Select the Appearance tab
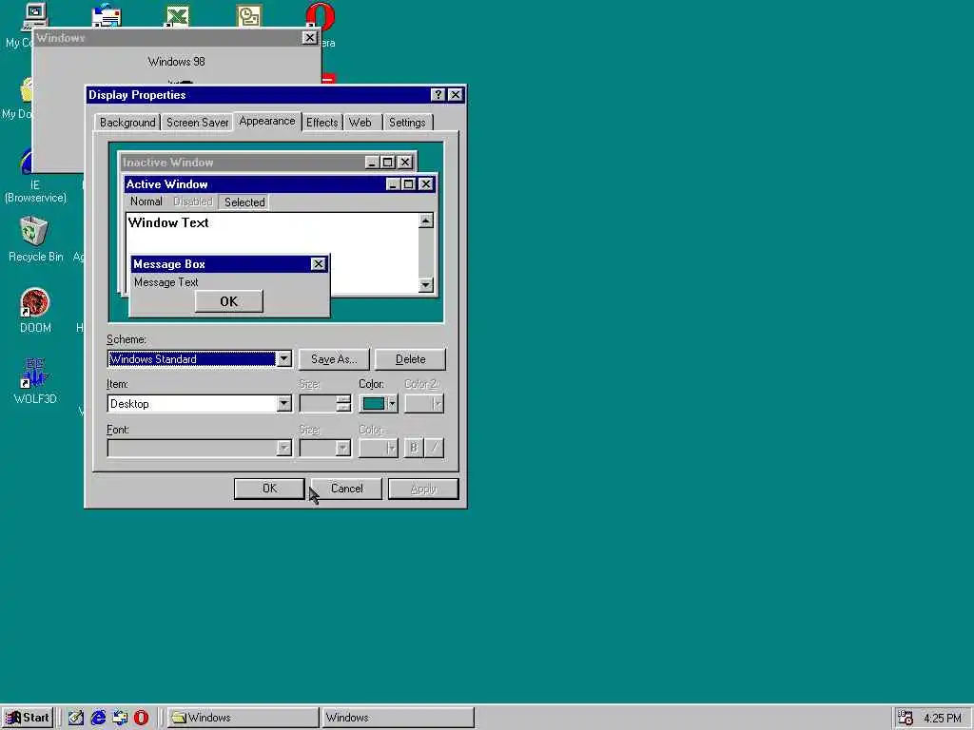Screen dimensions: 974x730 [x=267, y=121]
